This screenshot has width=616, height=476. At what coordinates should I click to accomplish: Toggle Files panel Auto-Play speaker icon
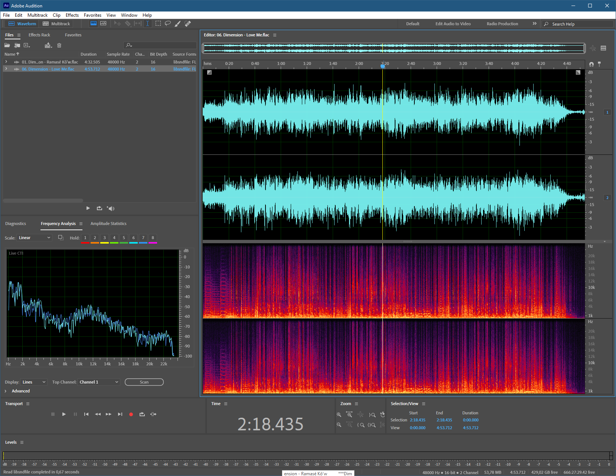click(111, 208)
